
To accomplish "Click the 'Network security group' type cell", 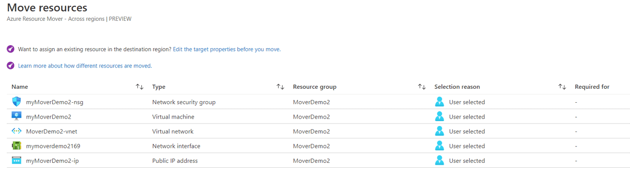I will click(184, 102).
